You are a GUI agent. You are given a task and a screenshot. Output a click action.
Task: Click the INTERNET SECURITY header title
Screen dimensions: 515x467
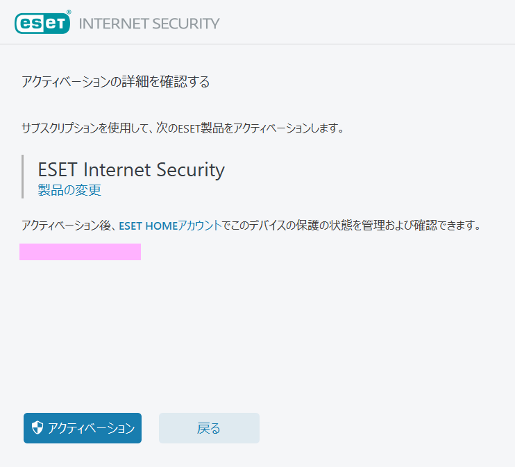(x=149, y=24)
